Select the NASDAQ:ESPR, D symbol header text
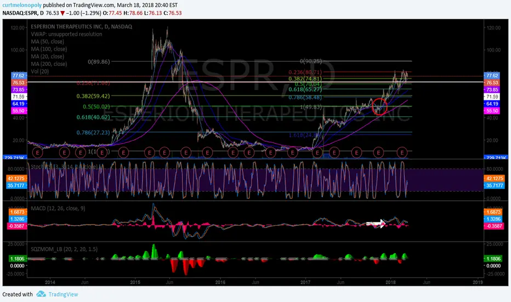 [x=23, y=13]
